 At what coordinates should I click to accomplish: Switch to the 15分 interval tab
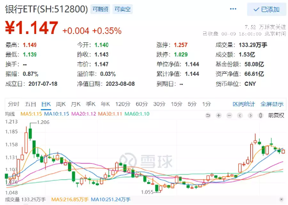176,104
